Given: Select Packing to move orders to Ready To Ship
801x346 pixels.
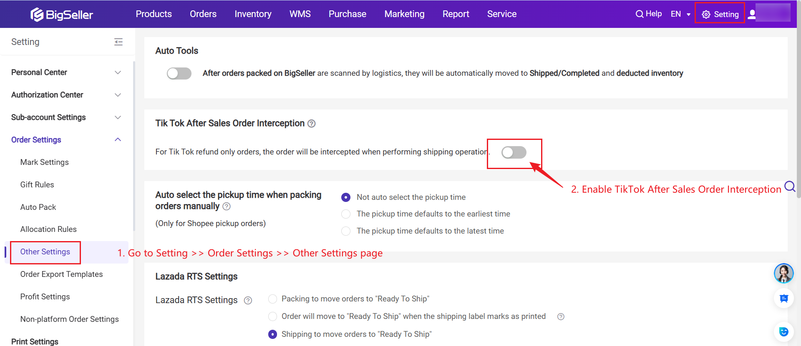Looking at the screenshot, I should pos(272,299).
